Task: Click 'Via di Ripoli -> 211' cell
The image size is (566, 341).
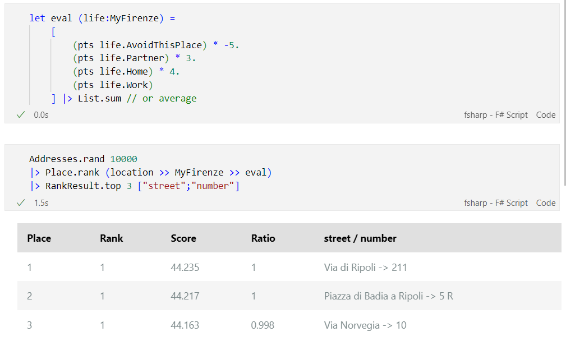Action: pos(365,268)
